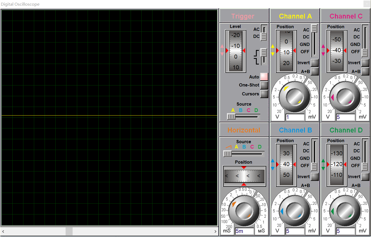Click the waveform scrollbar left arrow
This screenshot has height=237, width=371.
click(3, 231)
